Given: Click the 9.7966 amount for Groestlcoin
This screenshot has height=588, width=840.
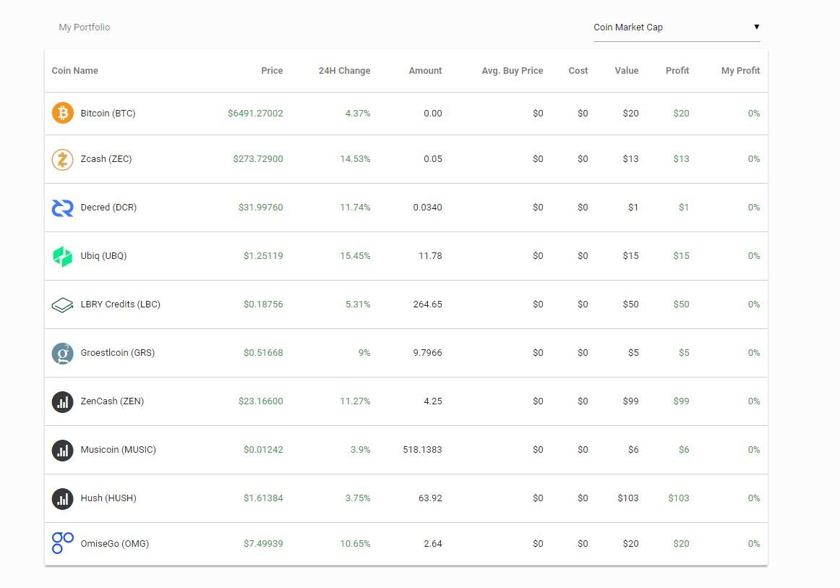Looking at the screenshot, I should (x=427, y=353).
